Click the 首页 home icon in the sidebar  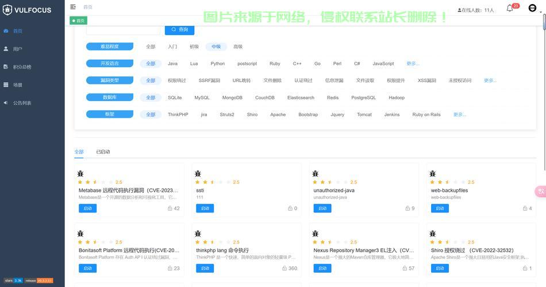pos(6,31)
